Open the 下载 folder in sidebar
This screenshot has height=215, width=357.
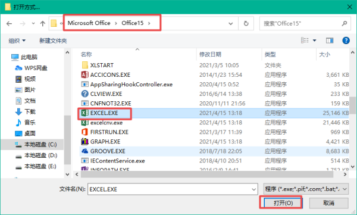(x=30, y=111)
